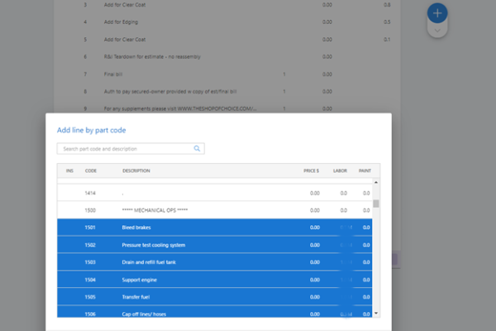Click the part code search field

(x=124, y=149)
